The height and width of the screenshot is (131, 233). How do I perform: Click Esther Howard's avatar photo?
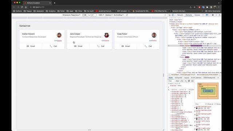click(59, 35)
